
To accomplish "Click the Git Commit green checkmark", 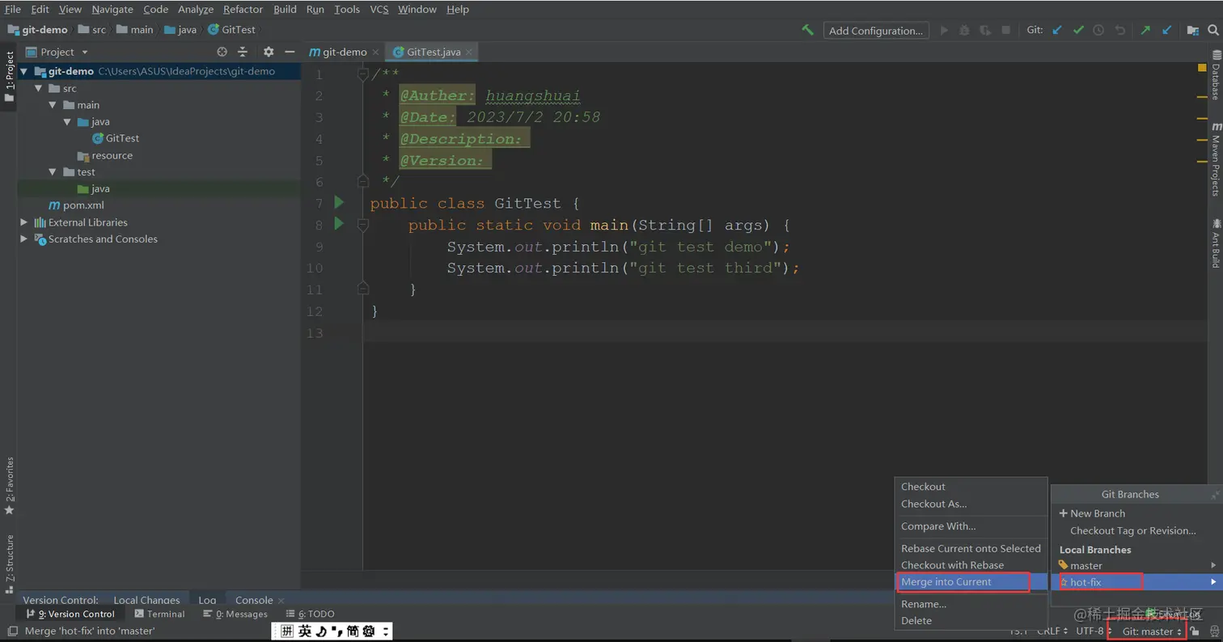I will click(1078, 30).
